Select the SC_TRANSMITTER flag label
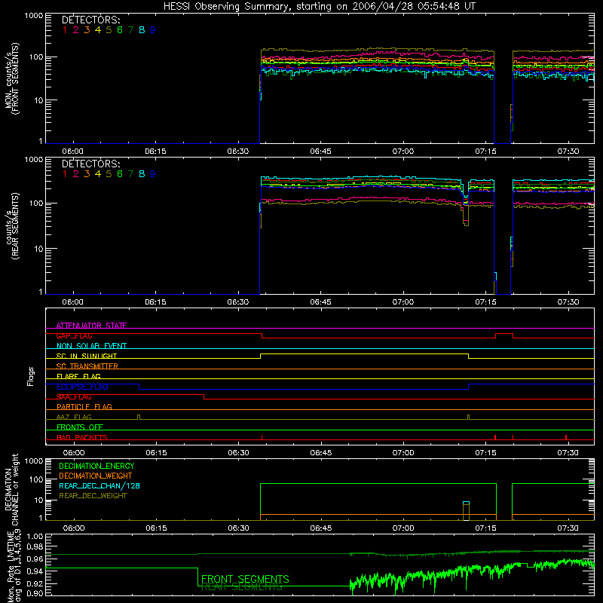Screen dimensions: 603x603 pos(87,366)
